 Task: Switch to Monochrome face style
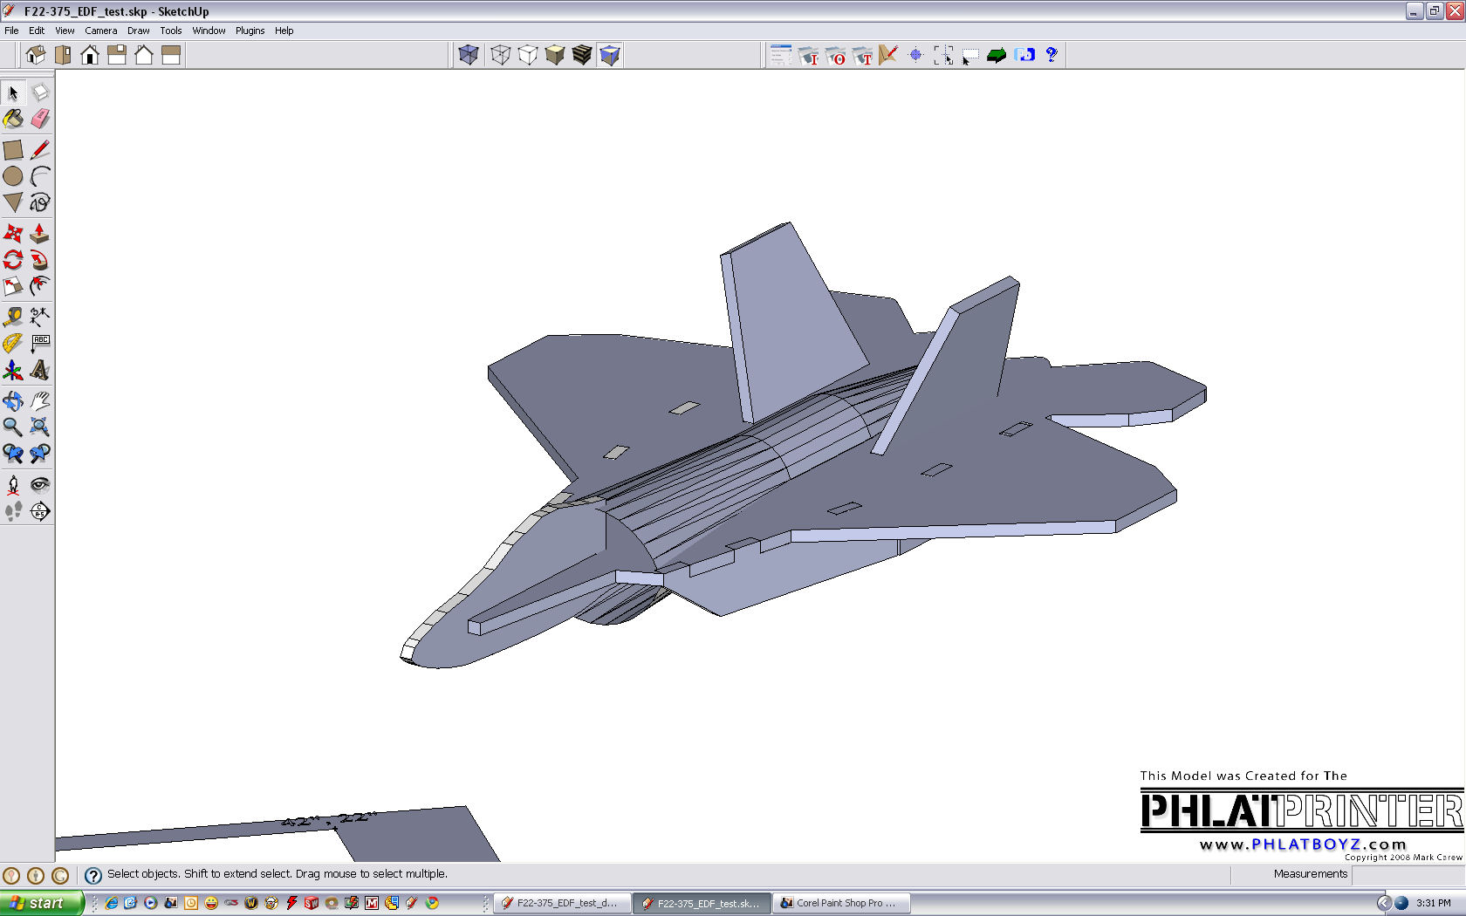click(610, 55)
